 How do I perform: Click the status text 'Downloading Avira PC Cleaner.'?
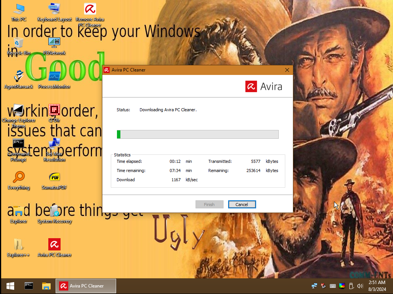[x=168, y=110]
